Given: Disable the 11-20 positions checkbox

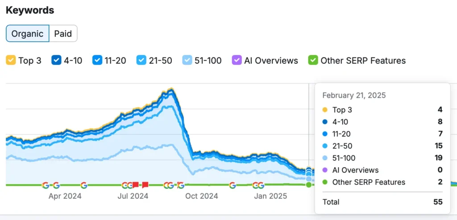Looking at the screenshot, I should (97, 60).
